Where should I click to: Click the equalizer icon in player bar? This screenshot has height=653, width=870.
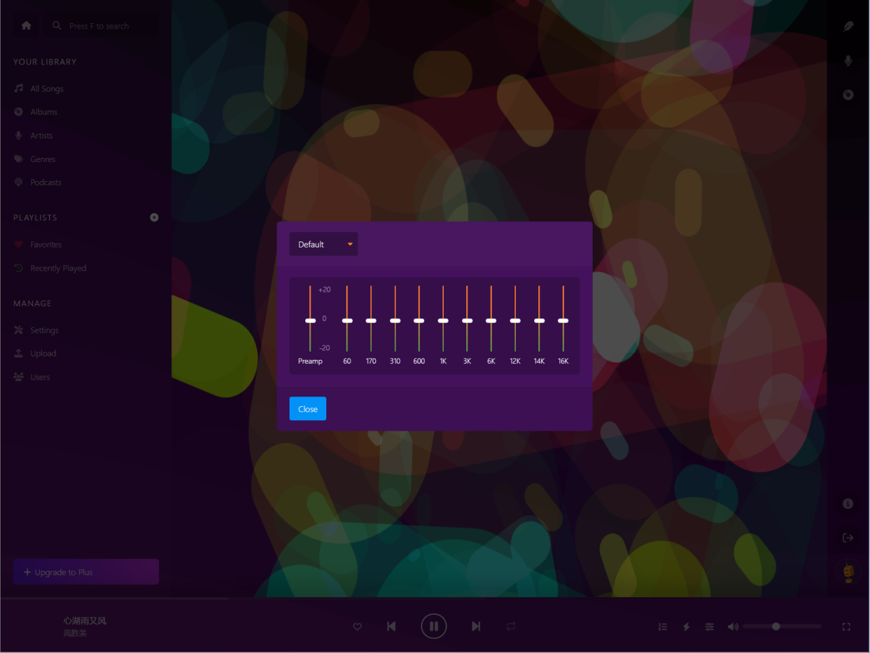(710, 626)
